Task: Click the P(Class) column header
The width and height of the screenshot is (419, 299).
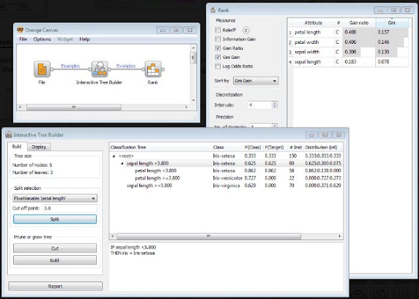Action: pyautogui.click(x=253, y=147)
